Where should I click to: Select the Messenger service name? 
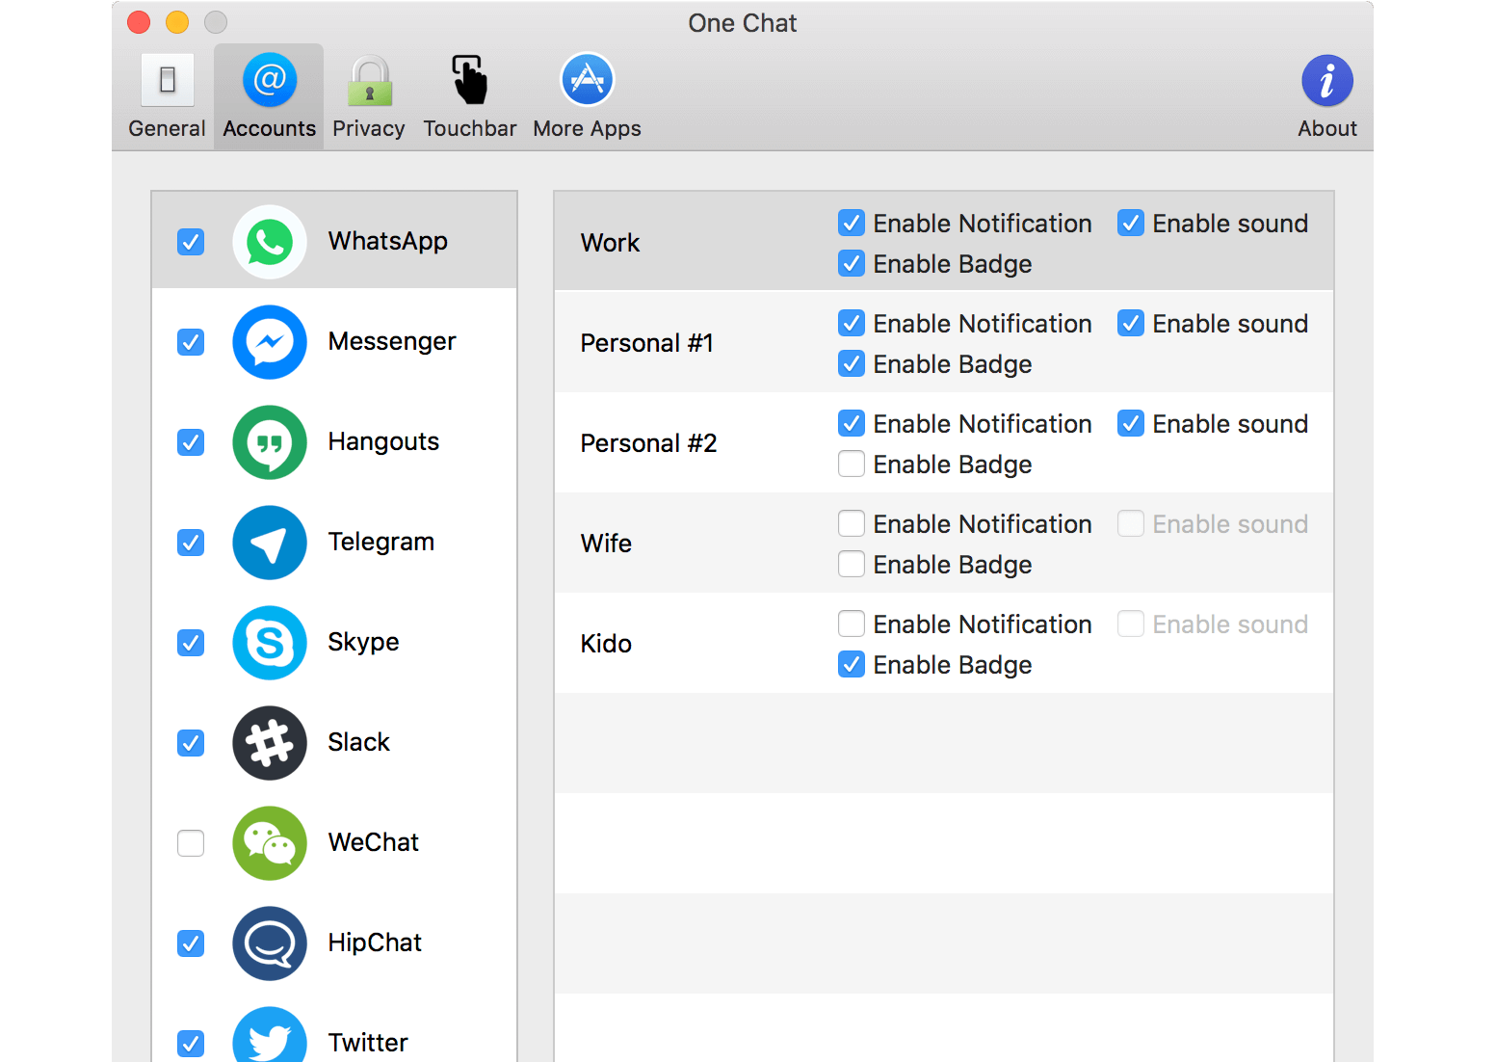point(392,342)
